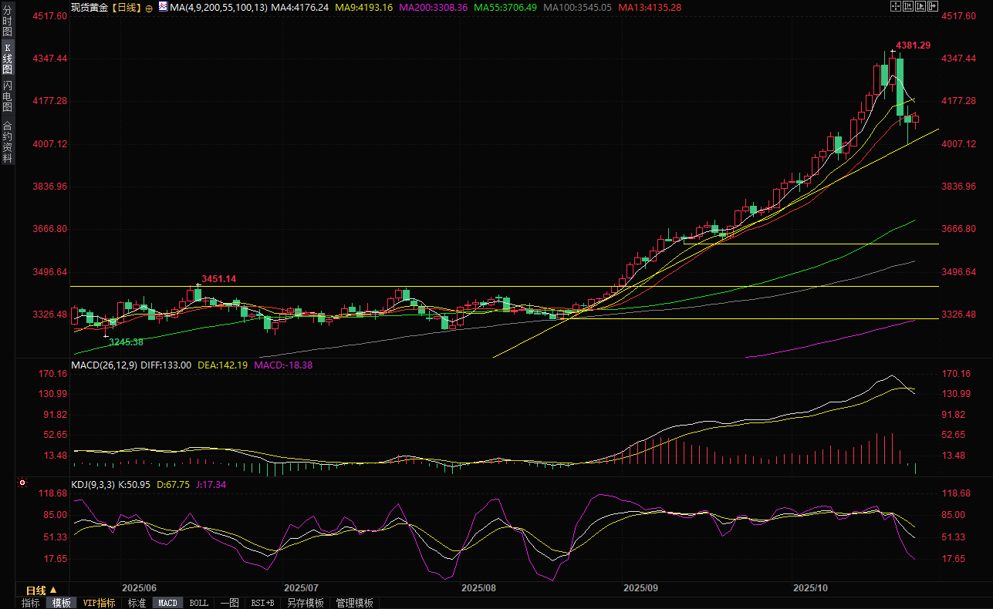Viewport: 993px width, 609px height.
Task: Click the circled plus icon beside 日线 title
Action: click(149, 7)
